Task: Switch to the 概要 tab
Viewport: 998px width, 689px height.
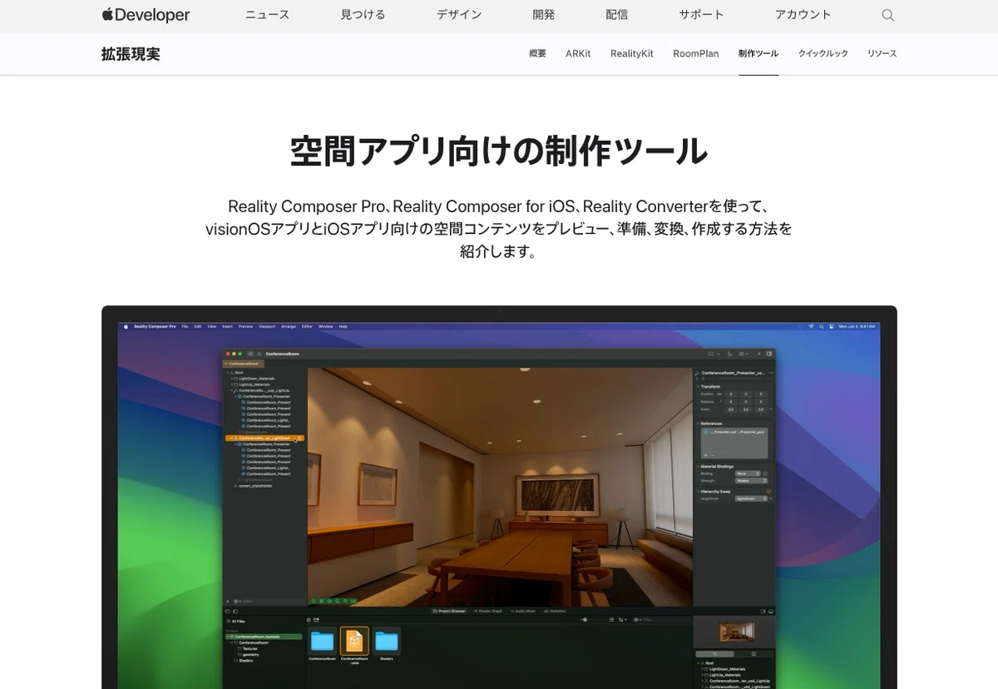Action: pos(537,53)
